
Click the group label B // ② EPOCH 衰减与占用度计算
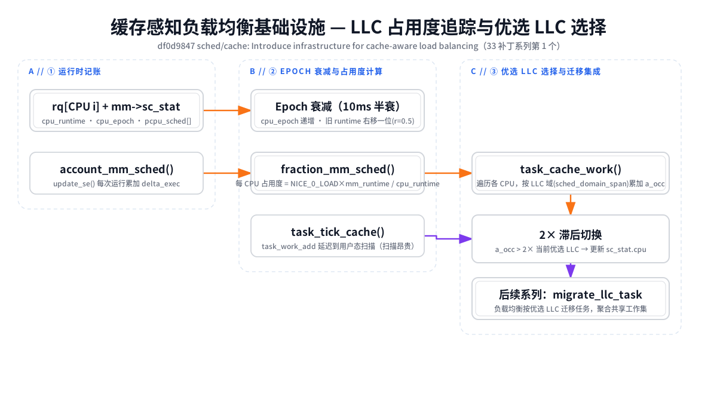coord(316,71)
